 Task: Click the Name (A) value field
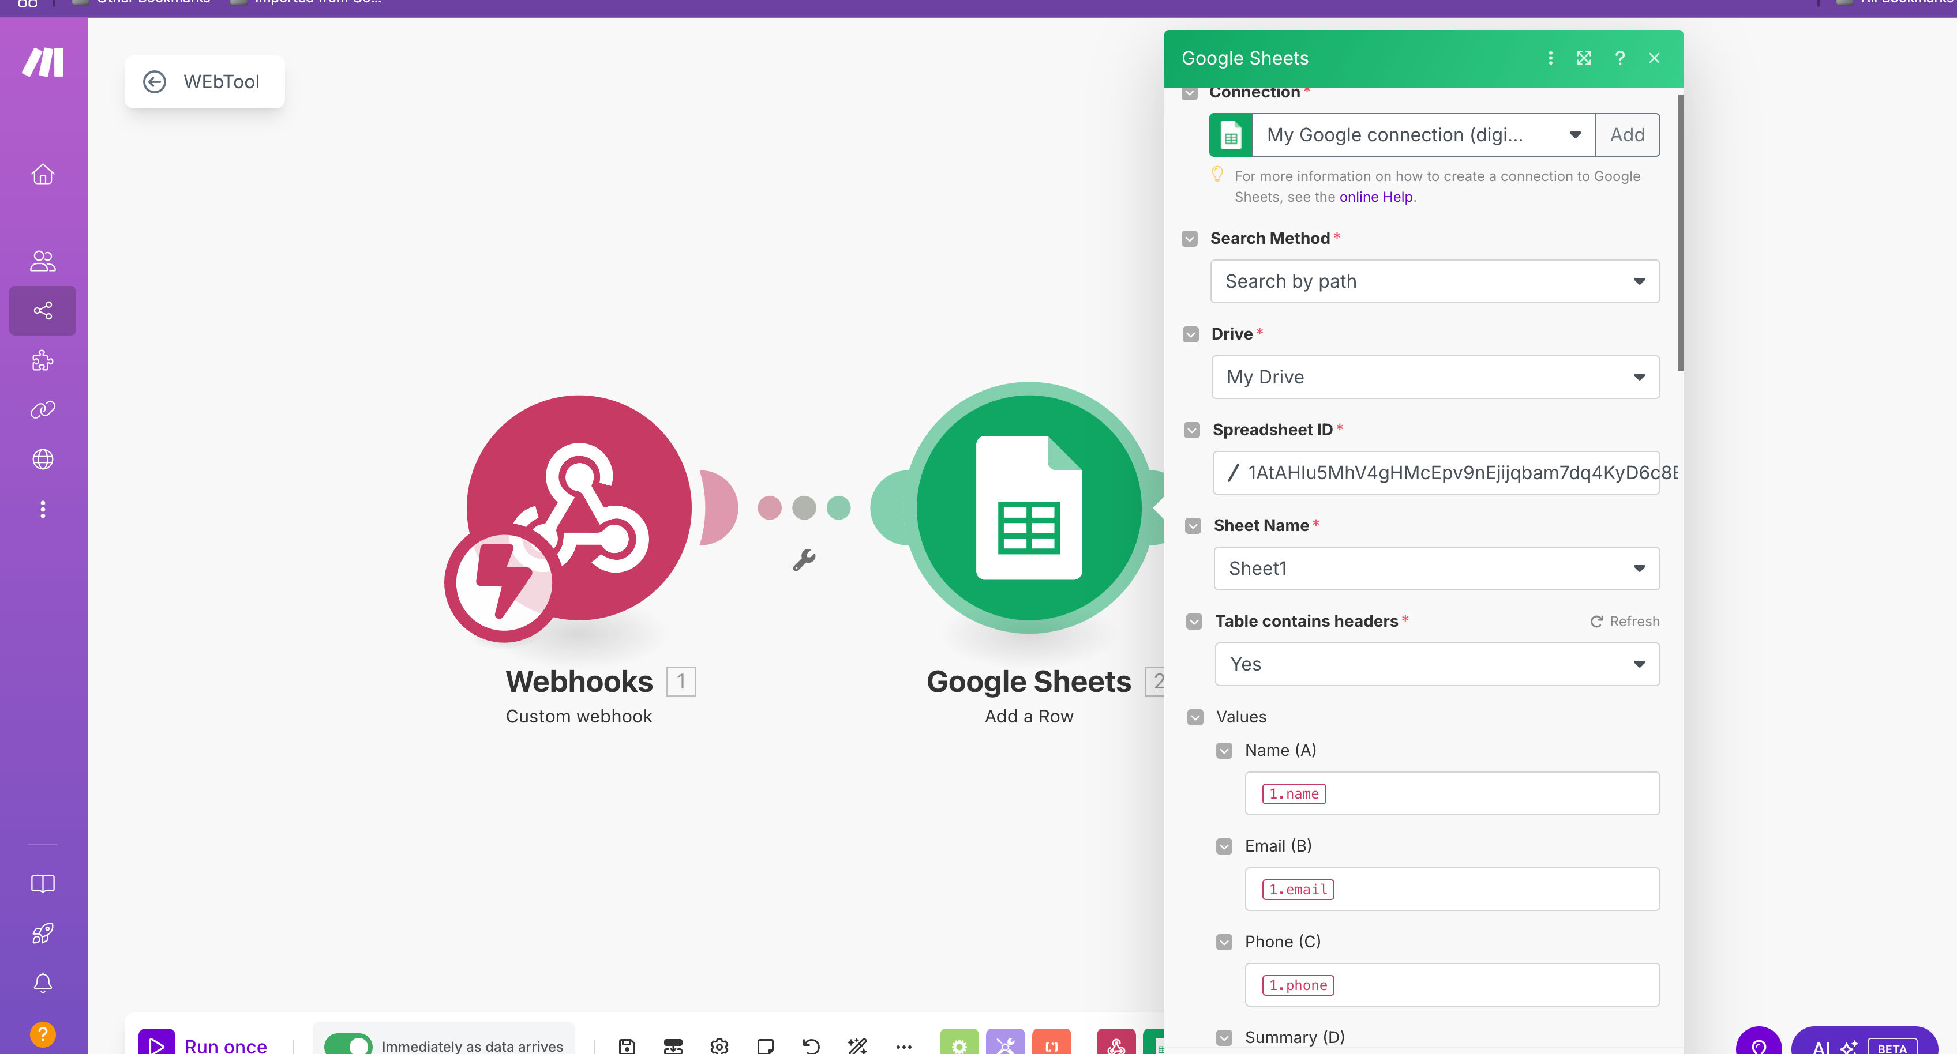[1452, 793]
